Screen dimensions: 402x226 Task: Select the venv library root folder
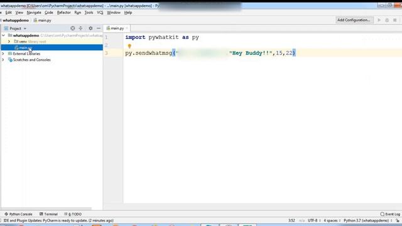[30, 41]
